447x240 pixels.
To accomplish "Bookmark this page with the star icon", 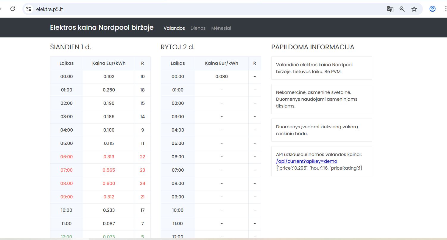I will (x=414, y=9).
